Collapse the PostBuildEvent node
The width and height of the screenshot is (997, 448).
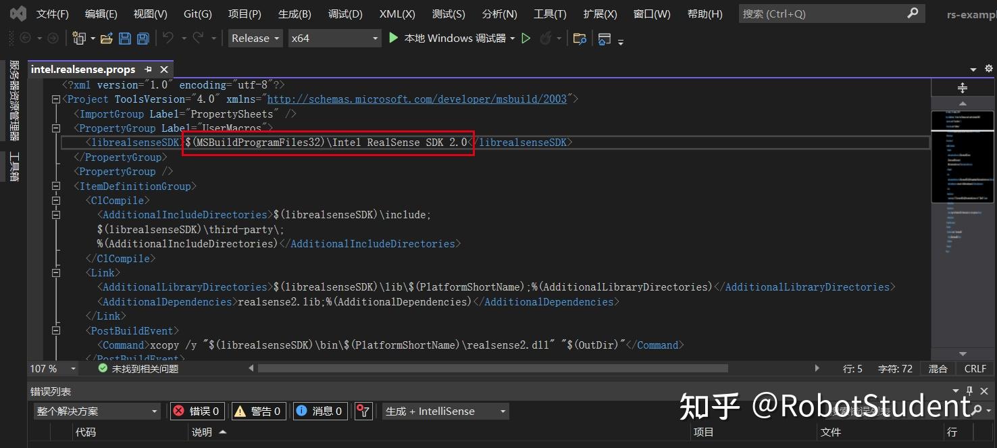[x=56, y=330]
